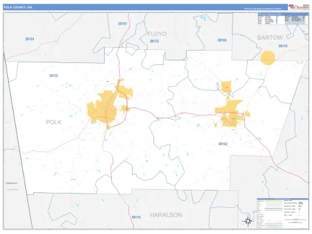The height and width of the screenshot is (234, 312).
Task: Click the compass rose icon
Action: pyautogui.click(x=248, y=221)
